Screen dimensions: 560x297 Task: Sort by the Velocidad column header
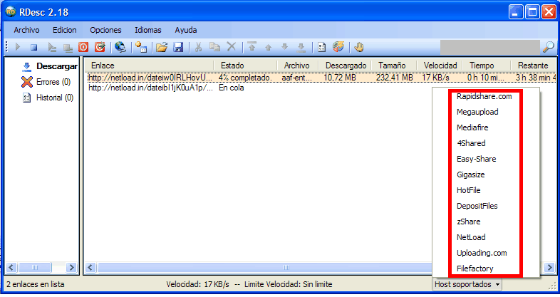coord(440,66)
